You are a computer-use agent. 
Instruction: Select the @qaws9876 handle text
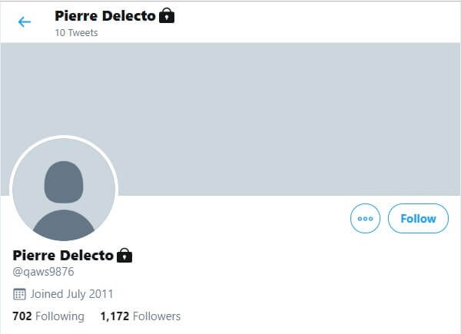43,272
